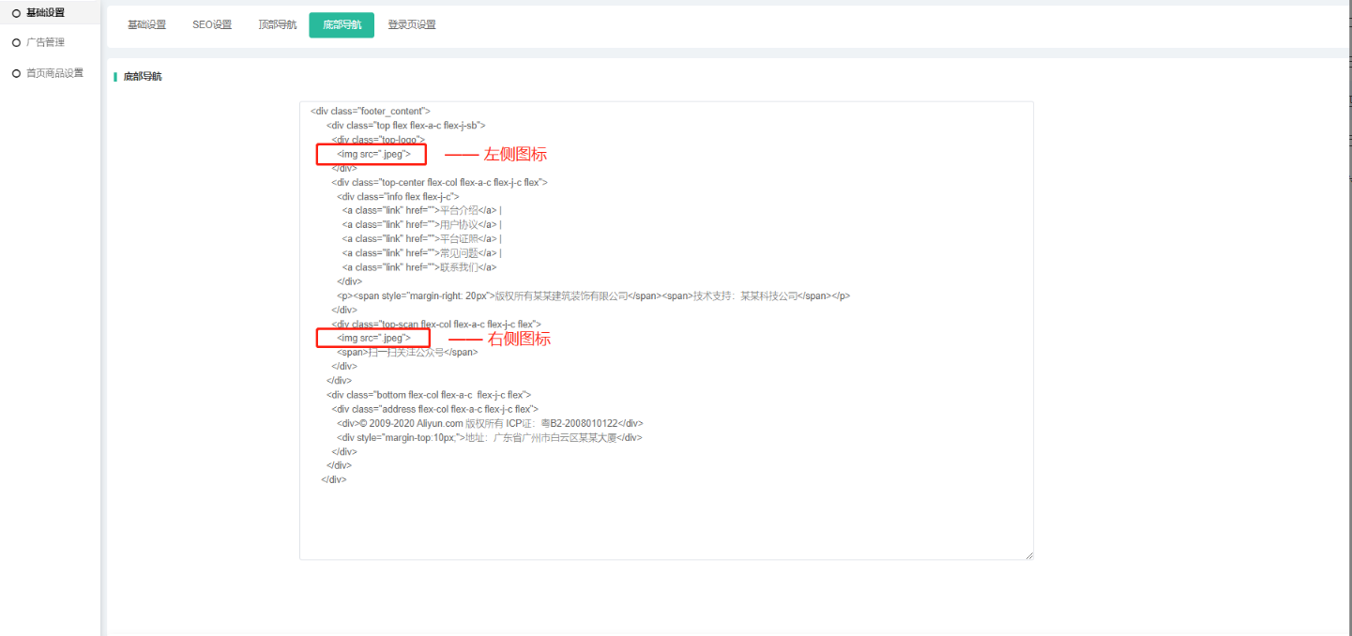Select the active 底部导航 tab
This screenshot has height=636, width=1352.
342,25
